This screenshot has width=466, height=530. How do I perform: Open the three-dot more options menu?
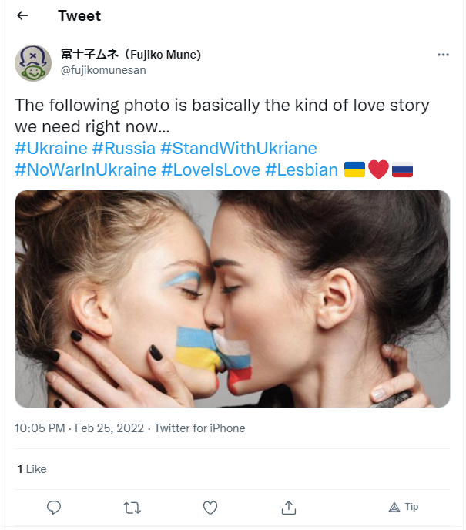pyautogui.click(x=443, y=55)
